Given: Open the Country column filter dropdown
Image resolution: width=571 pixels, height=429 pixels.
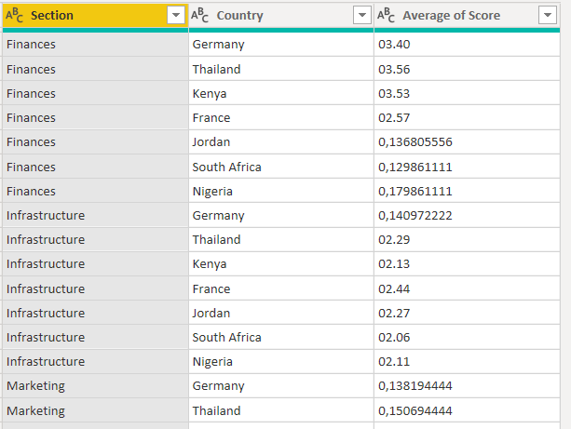Looking at the screenshot, I should coord(362,15).
